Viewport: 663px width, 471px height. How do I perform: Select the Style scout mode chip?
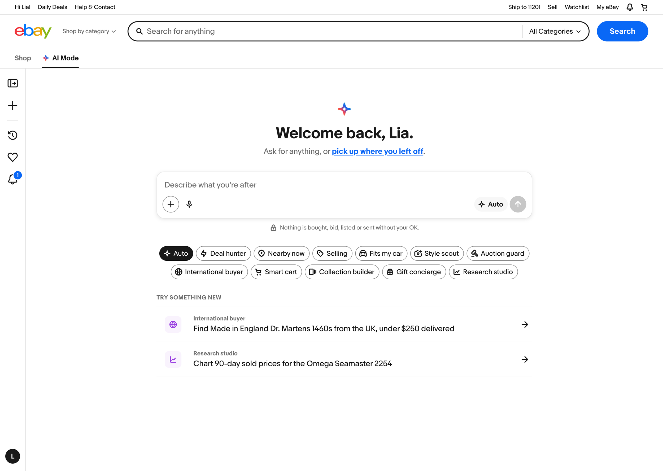point(437,254)
